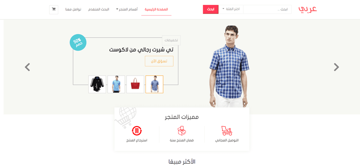Click the free delivery scooter icon

click(227, 130)
